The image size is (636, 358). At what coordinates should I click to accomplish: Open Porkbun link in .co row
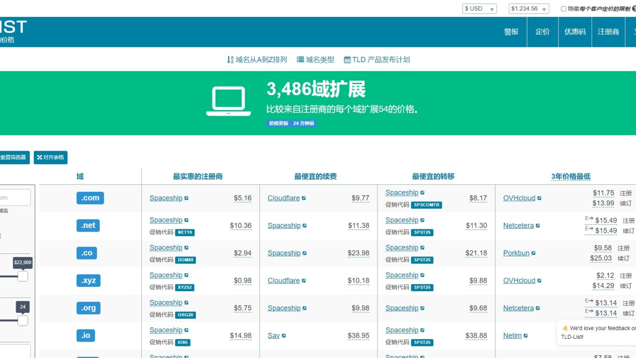coord(516,253)
